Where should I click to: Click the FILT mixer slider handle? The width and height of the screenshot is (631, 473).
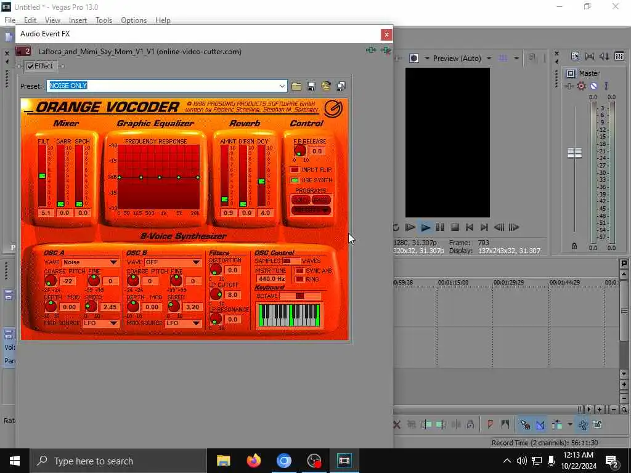click(x=43, y=176)
